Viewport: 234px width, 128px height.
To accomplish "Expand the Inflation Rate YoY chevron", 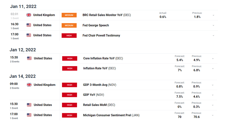I will coord(213,69).
